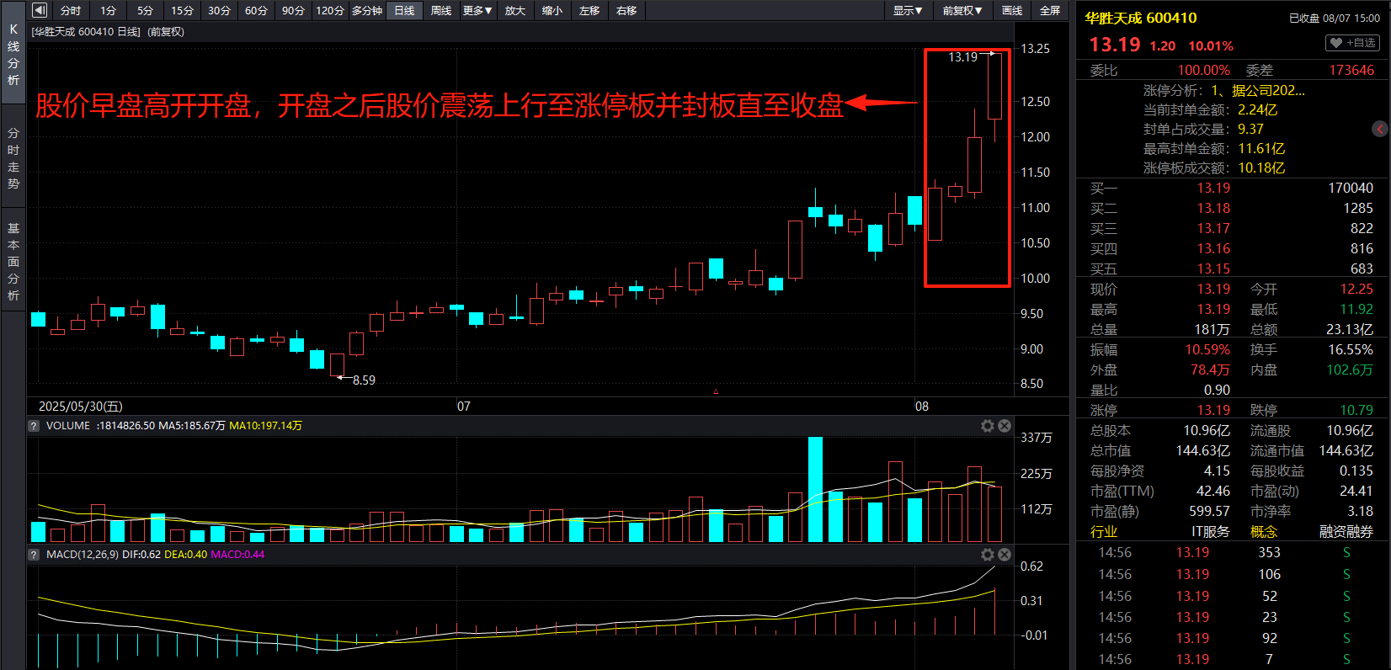This screenshot has height=670, width=1391.
Task: Open the 显示 display dropdown
Action: click(x=908, y=11)
